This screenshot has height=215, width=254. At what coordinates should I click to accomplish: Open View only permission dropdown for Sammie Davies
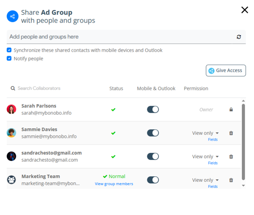(x=205, y=133)
